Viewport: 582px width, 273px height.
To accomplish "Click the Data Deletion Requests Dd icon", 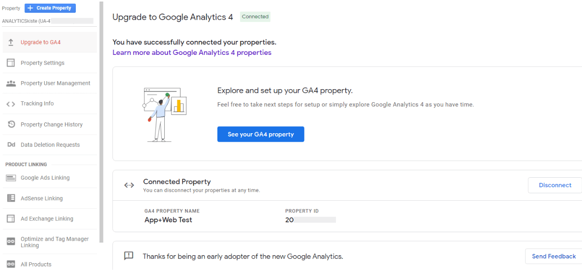I will pos(11,145).
